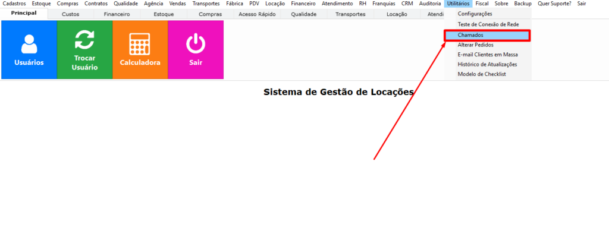Launch the Calculadora tile
The width and height of the screenshot is (609, 250).
tap(140, 50)
